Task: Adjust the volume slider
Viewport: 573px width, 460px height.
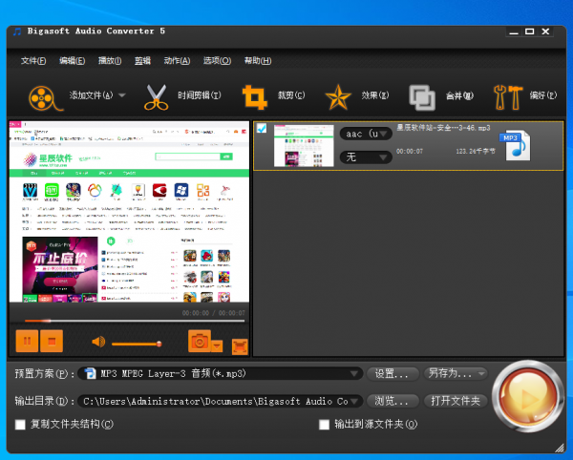Action: 137,344
